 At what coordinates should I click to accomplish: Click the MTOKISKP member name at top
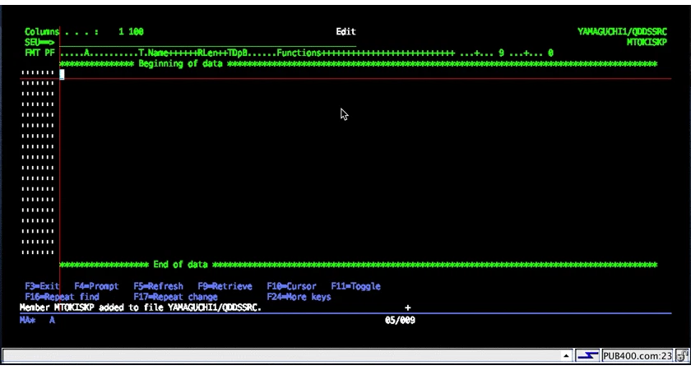[647, 42]
